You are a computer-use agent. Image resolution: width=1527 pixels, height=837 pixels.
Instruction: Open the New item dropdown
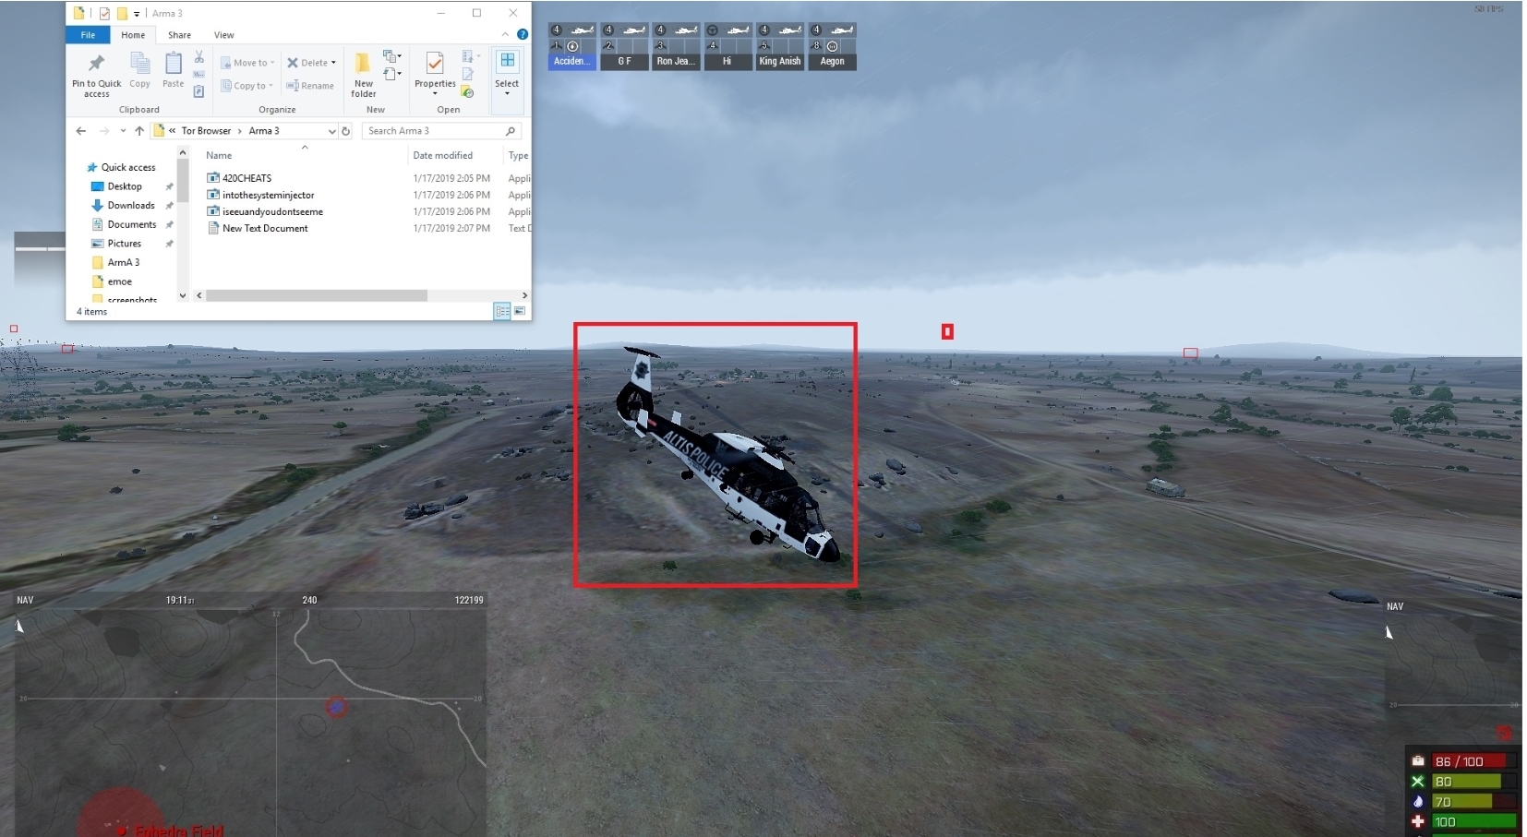click(x=392, y=56)
